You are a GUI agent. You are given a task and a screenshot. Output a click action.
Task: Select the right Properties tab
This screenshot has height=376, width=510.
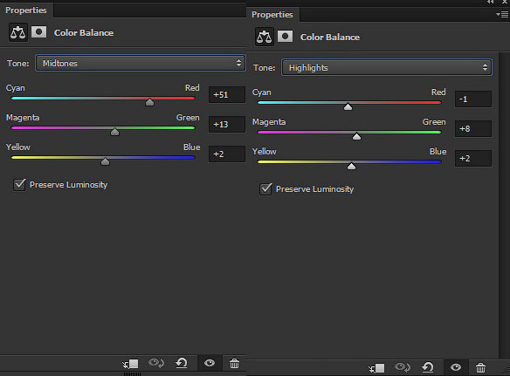272,15
